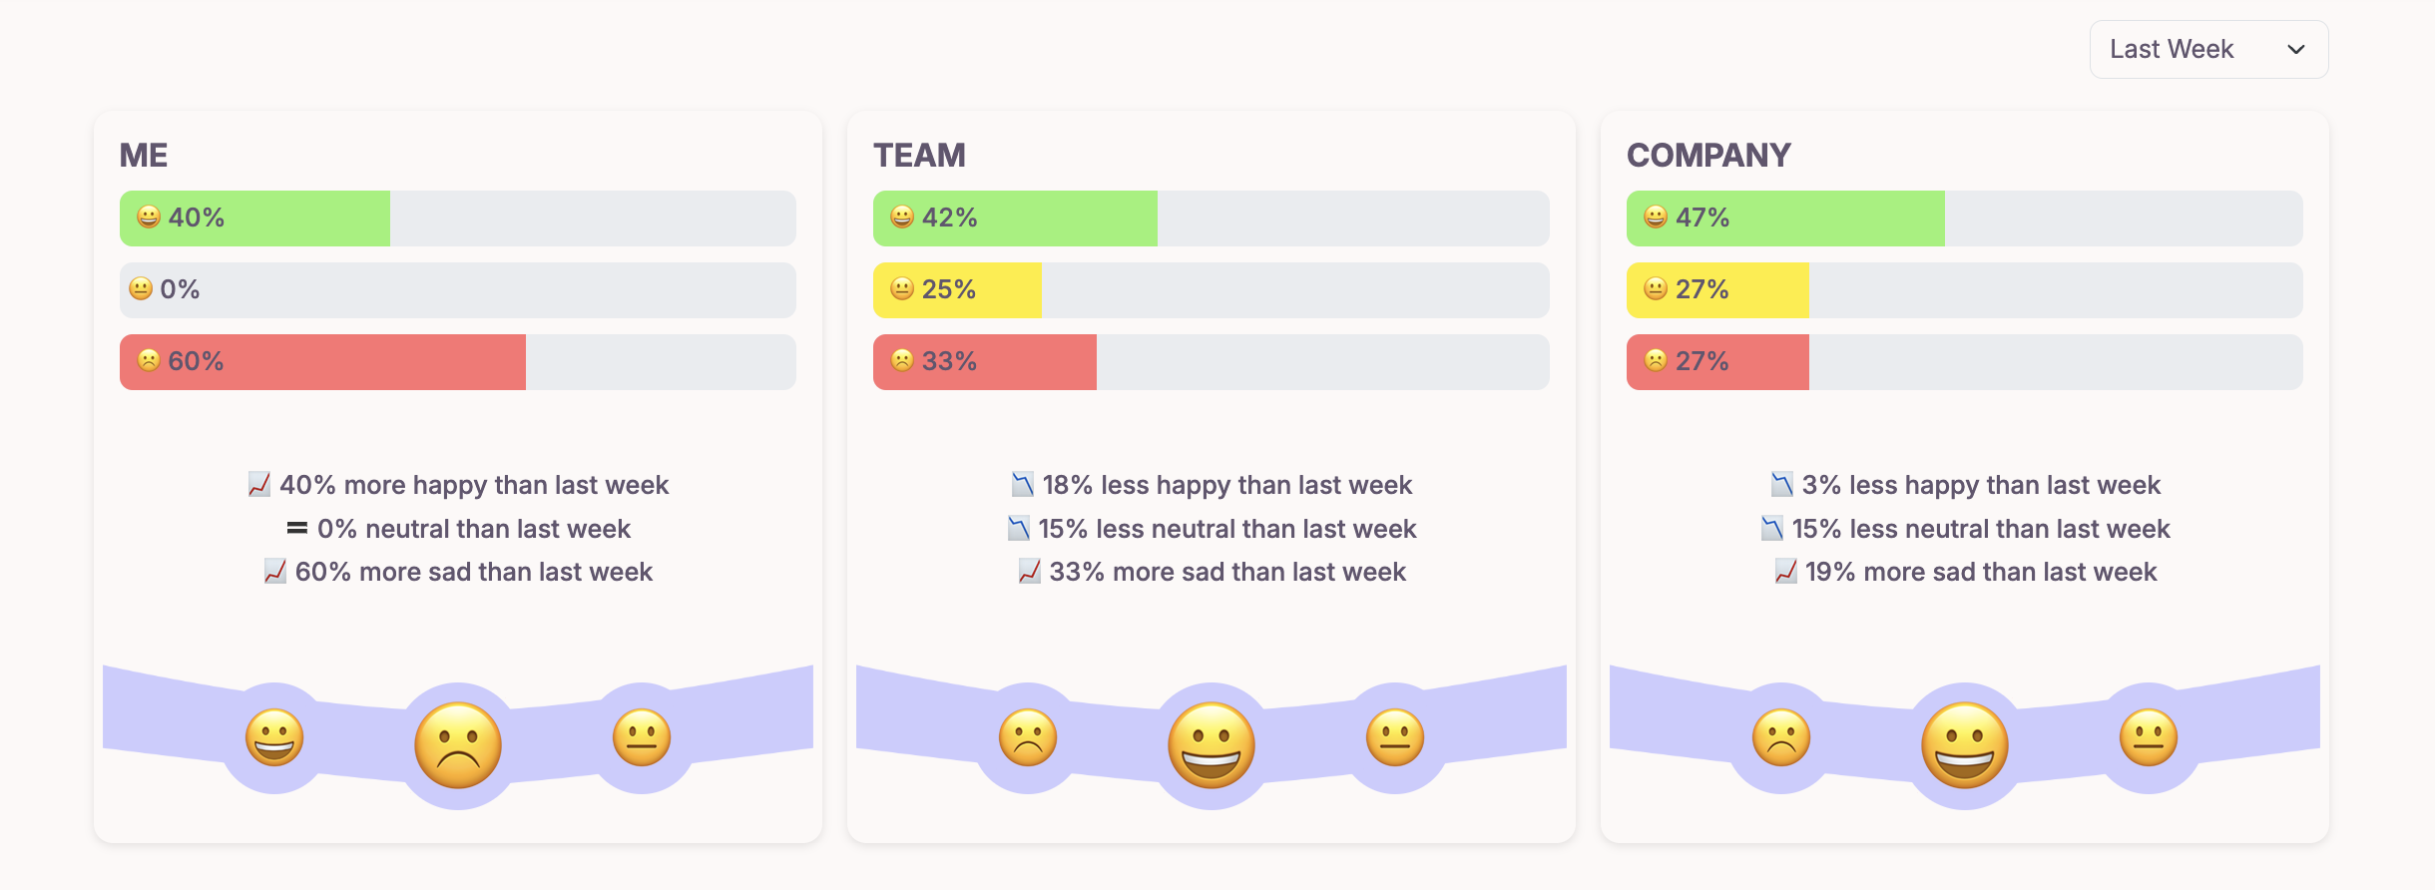Click the neutral face emoji in TEAM card
Screen dimensions: 2435x890
[x=902, y=289]
